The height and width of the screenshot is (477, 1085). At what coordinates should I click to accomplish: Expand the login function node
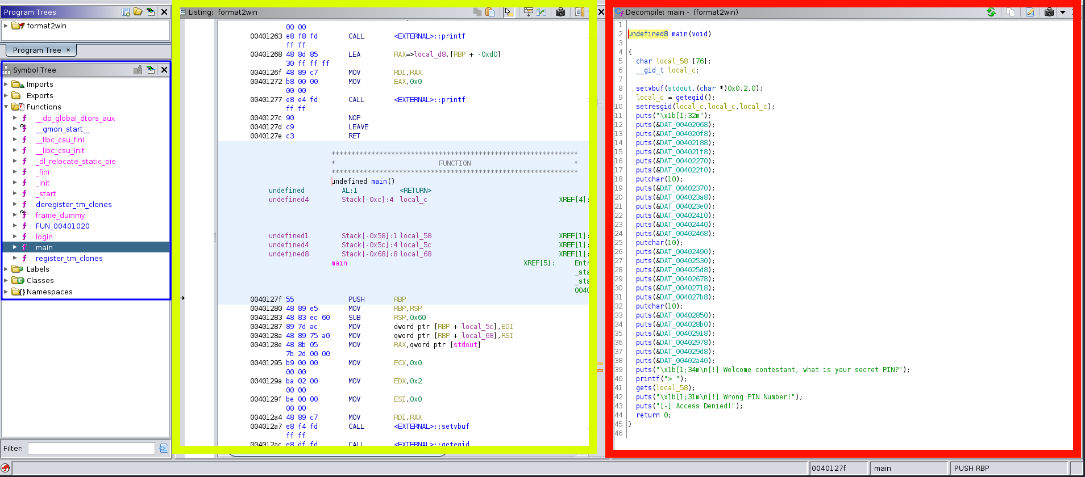click(x=15, y=237)
